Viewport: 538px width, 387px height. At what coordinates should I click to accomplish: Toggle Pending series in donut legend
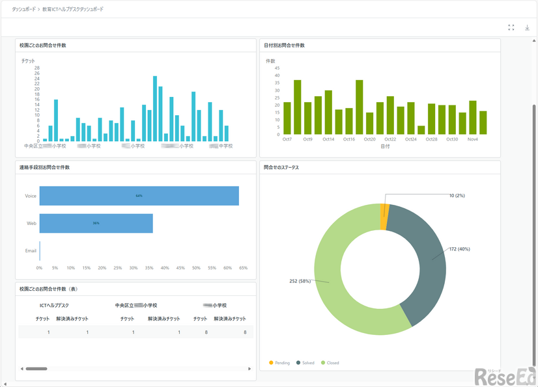pyautogui.click(x=279, y=363)
